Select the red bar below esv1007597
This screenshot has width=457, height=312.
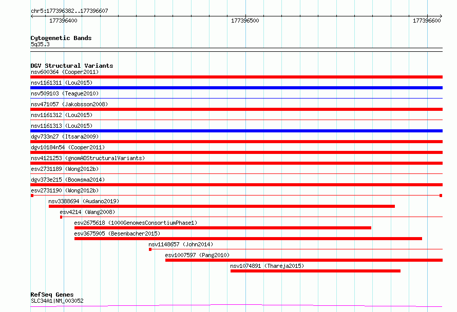(x=304, y=260)
